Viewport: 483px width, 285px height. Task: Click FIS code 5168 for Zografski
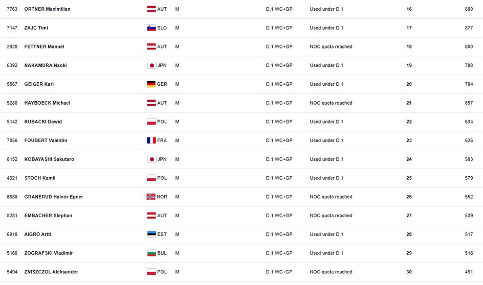click(12, 253)
